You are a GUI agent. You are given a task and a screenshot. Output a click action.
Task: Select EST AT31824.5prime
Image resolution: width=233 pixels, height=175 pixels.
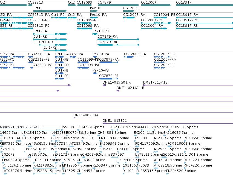pyautogui.click(x=30, y=138)
